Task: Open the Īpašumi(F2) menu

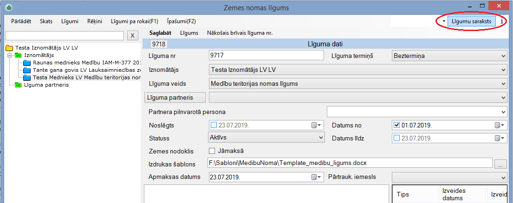Action: pyautogui.click(x=181, y=21)
